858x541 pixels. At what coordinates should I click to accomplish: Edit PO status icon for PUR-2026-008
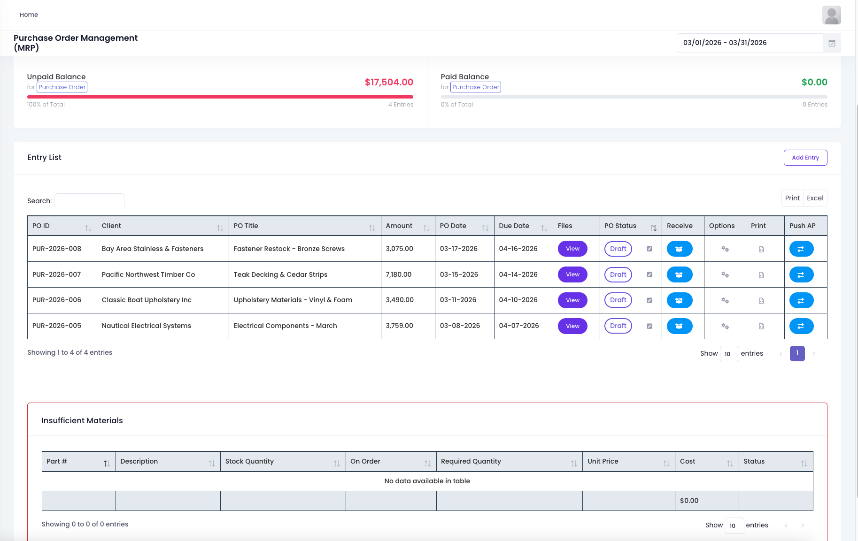tap(649, 249)
